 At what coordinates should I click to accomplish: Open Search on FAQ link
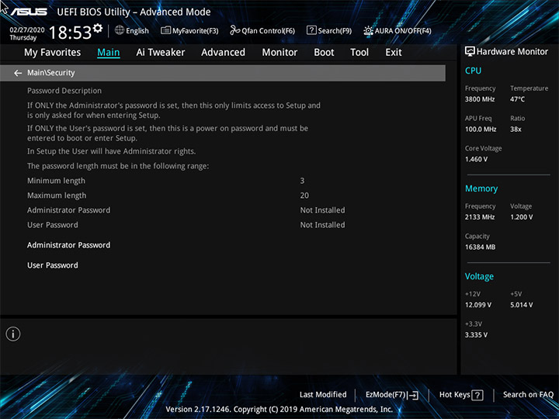pyautogui.click(x=528, y=394)
